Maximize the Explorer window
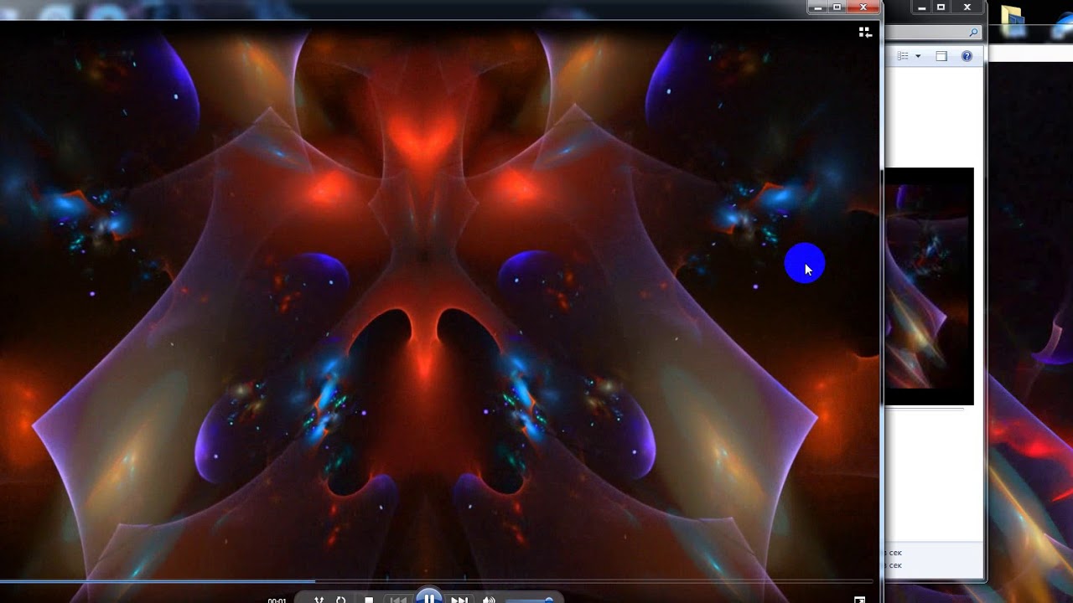 click(x=941, y=8)
